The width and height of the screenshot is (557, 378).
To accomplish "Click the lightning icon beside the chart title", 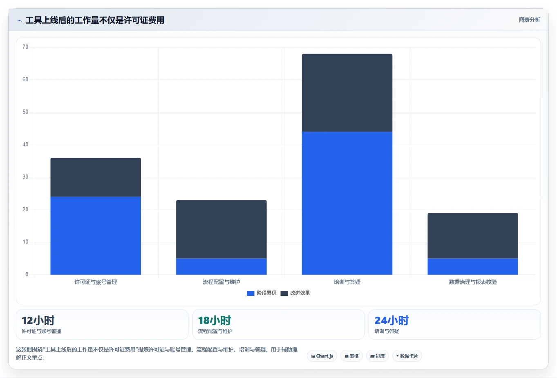I will click(19, 20).
